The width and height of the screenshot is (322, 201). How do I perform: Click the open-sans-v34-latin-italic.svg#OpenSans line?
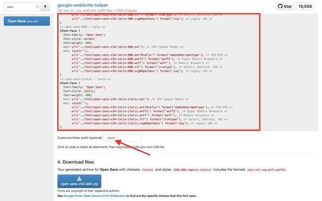[144, 123]
